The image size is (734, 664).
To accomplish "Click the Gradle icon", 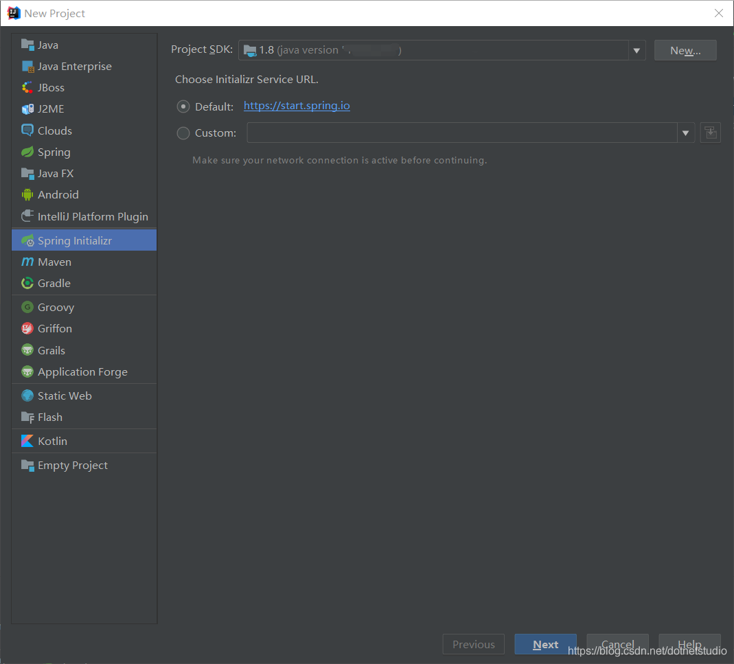I will coord(27,283).
